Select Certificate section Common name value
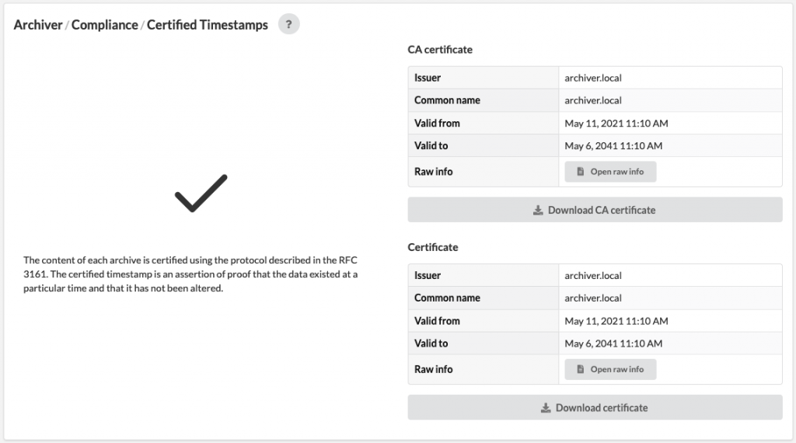Image resolution: width=796 pixels, height=443 pixels. (x=593, y=298)
